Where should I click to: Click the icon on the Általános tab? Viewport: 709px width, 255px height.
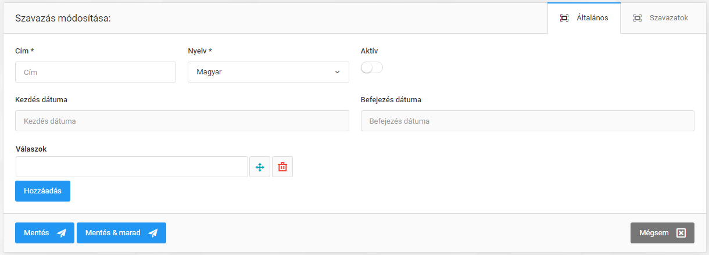pos(564,18)
